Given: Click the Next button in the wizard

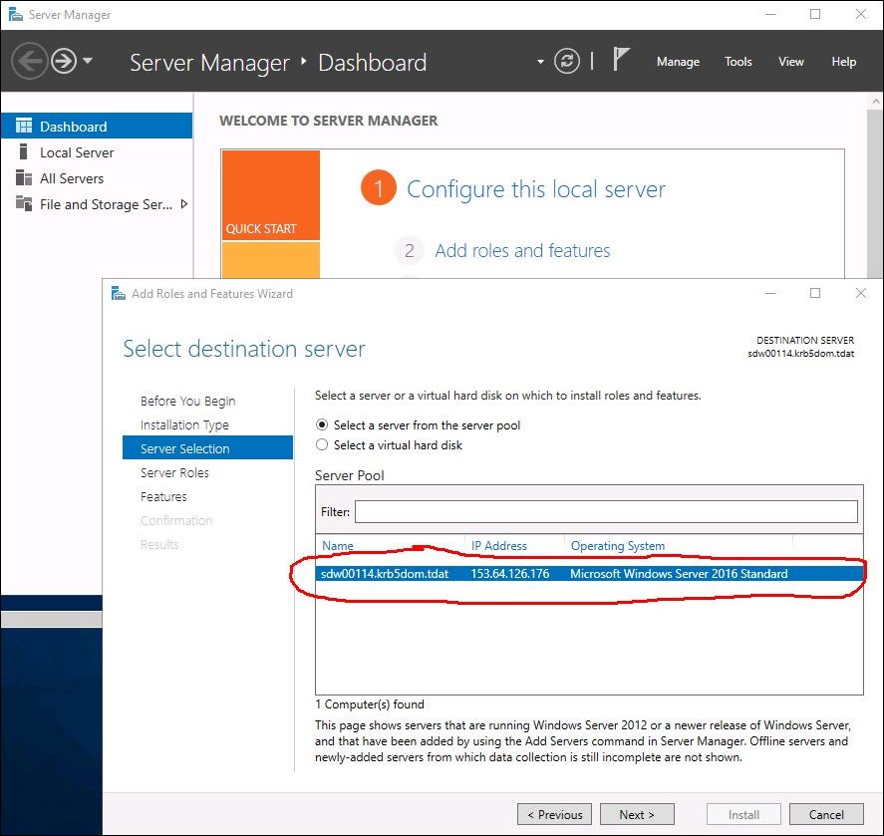Looking at the screenshot, I should (x=637, y=814).
